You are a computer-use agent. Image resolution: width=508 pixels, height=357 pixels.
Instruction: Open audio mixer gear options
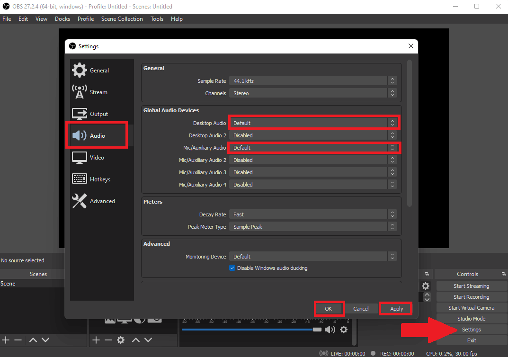(344, 330)
